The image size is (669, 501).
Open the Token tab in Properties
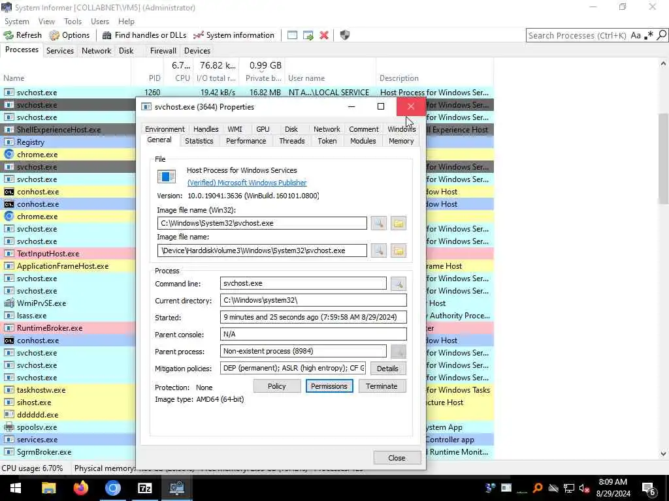click(x=327, y=141)
